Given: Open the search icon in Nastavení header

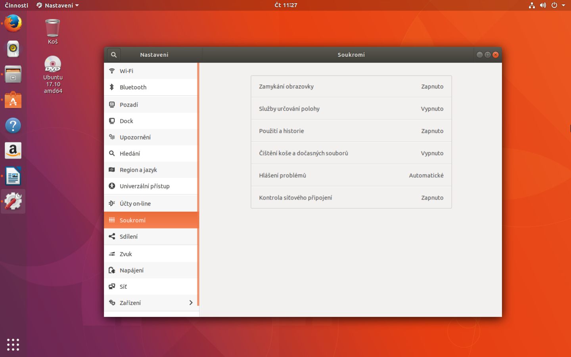Looking at the screenshot, I should coord(113,54).
